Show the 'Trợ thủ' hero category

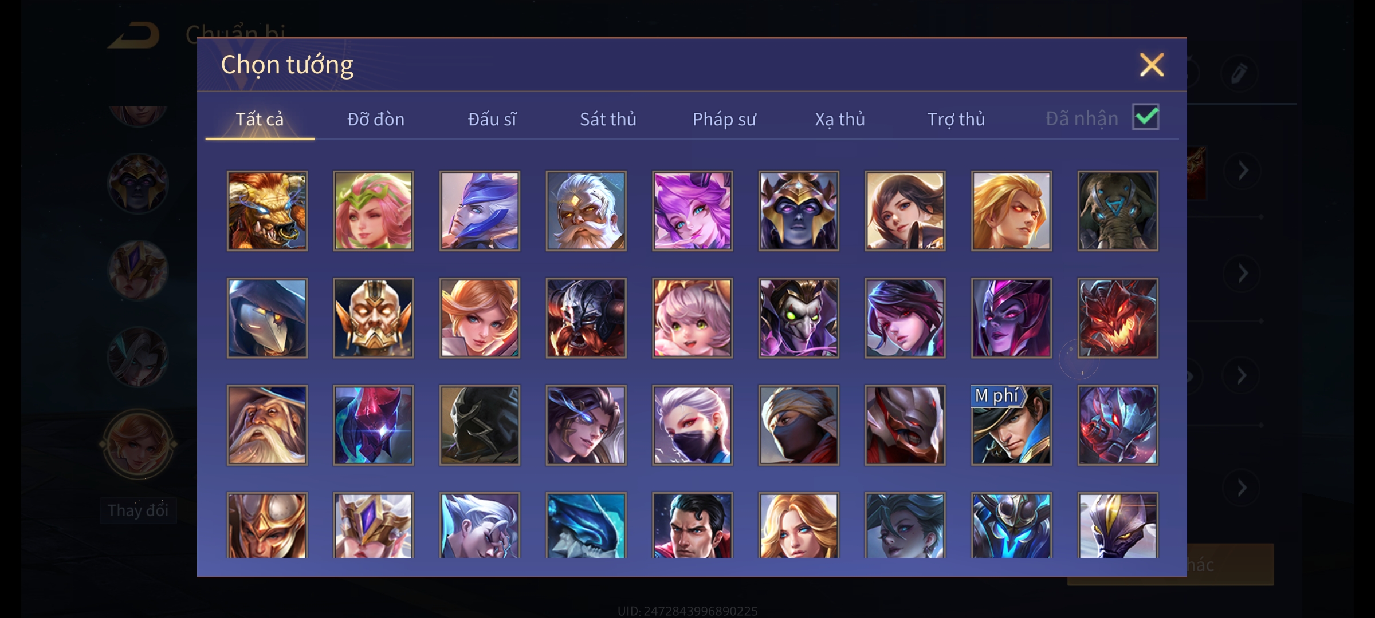956,119
